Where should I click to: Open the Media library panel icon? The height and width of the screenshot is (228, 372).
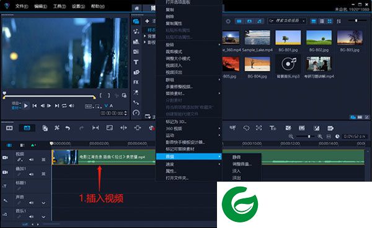pos(136,21)
